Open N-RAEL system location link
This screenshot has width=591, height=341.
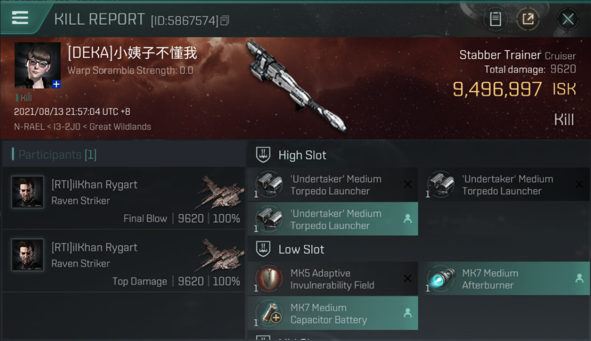pos(28,127)
